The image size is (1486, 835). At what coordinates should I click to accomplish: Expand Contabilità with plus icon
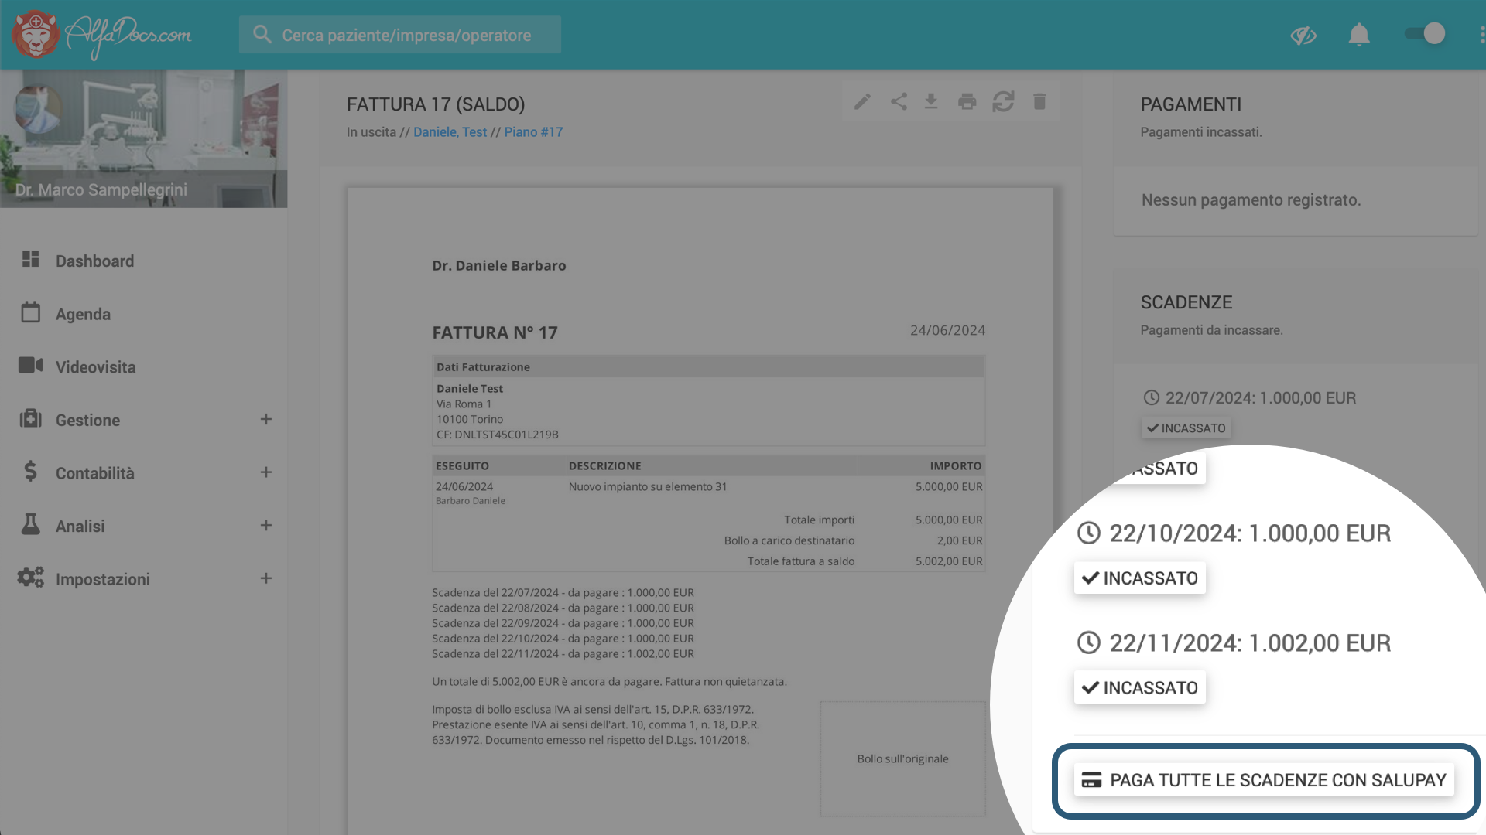tap(265, 472)
